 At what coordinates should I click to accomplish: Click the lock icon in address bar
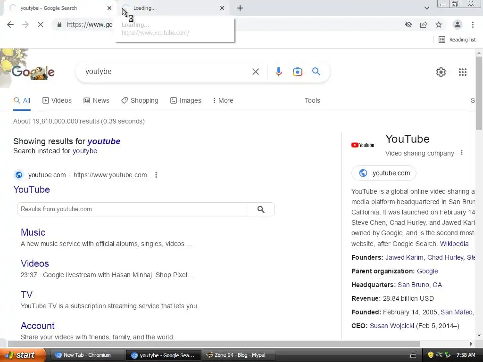(59, 25)
